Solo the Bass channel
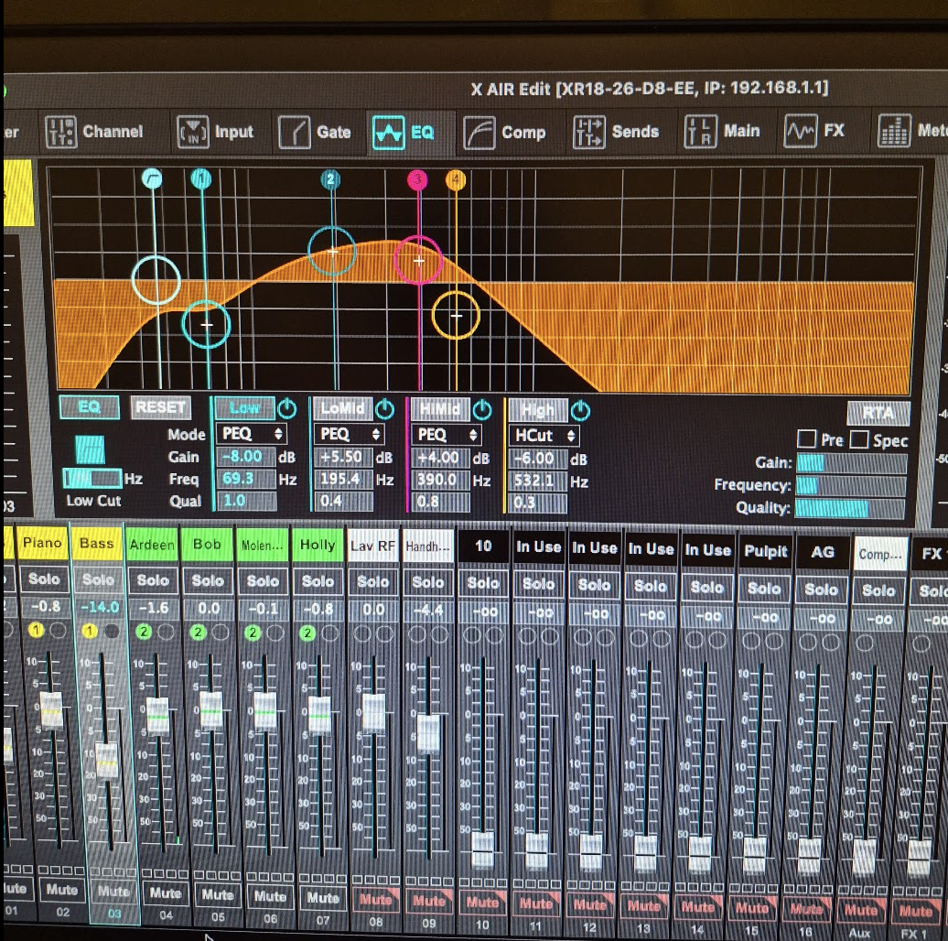 tap(98, 579)
